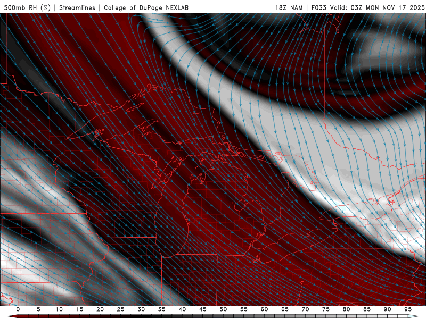Click the '30' colorbar label
The image size is (426, 319).
coord(141,309)
